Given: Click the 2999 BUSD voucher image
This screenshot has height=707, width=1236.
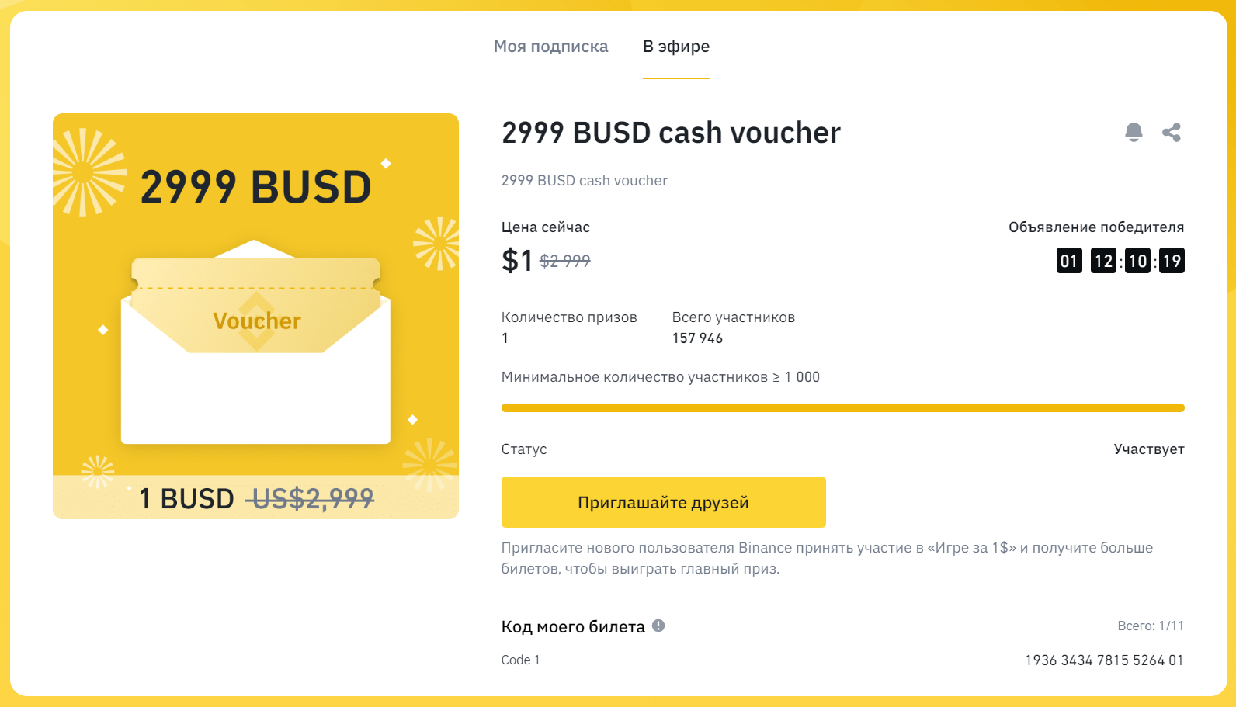Looking at the screenshot, I should pyautogui.click(x=255, y=316).
